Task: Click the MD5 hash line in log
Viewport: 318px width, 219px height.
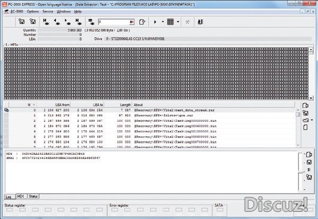Action: (45, 154)
